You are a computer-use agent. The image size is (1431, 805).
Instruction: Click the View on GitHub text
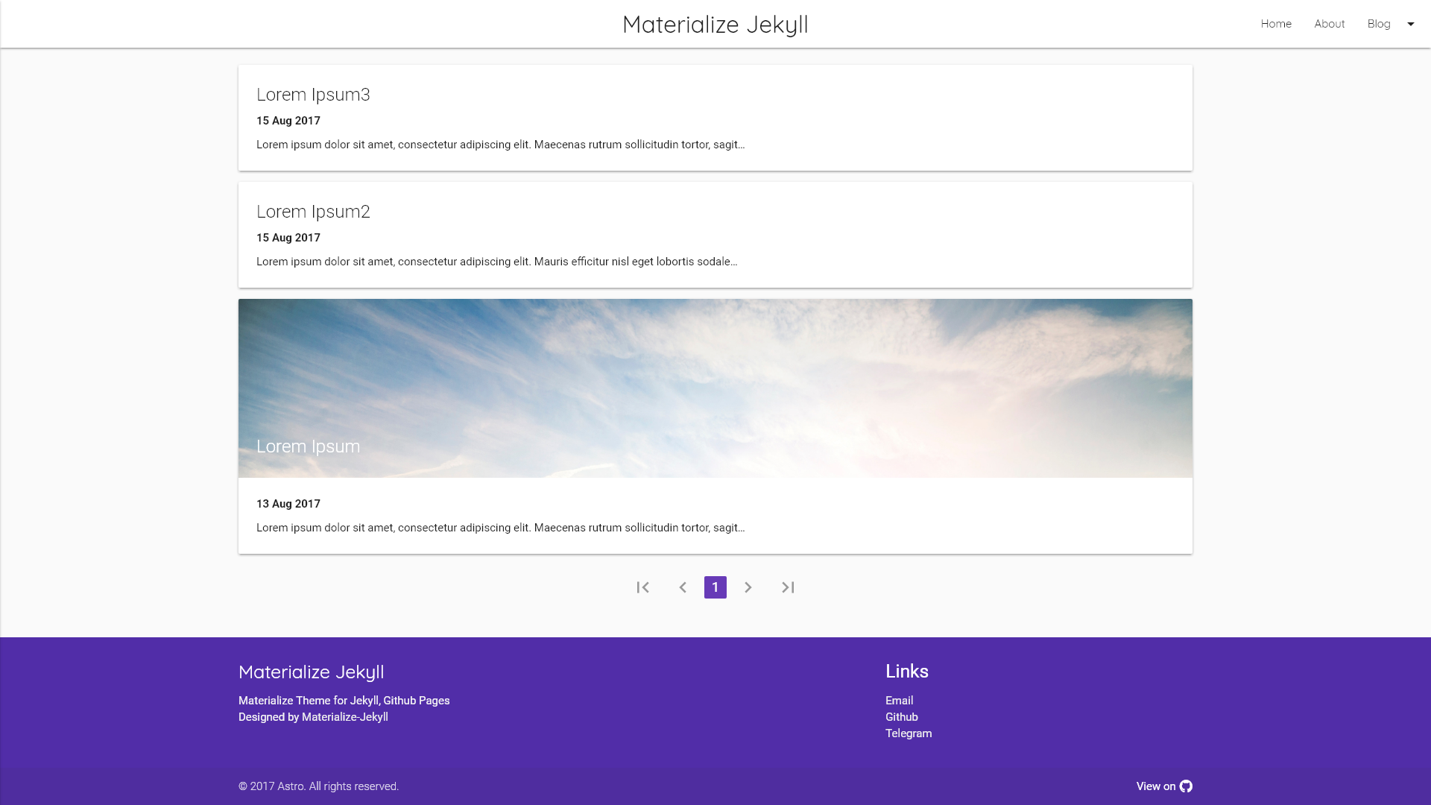[x=1155, y=786]
